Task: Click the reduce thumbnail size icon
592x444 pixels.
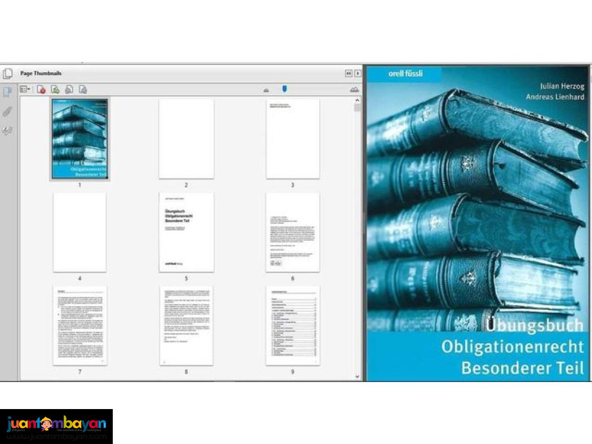Action: point(266,90)
